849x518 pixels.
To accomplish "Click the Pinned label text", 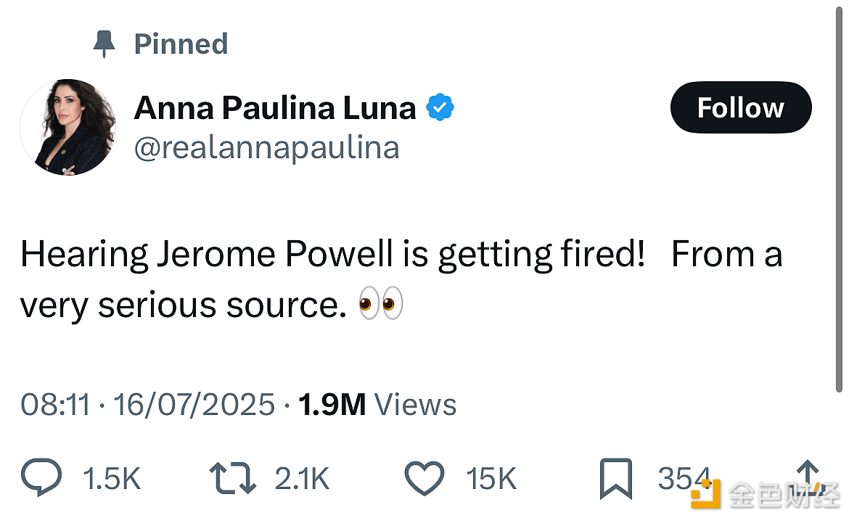I will [181, 44].
